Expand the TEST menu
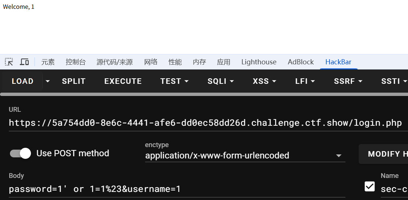Image resolution: width=408 pixels, height=200 pixels. 174,81
